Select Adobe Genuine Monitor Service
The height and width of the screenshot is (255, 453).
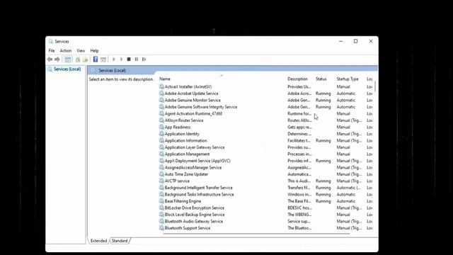(x=193, y=100)
